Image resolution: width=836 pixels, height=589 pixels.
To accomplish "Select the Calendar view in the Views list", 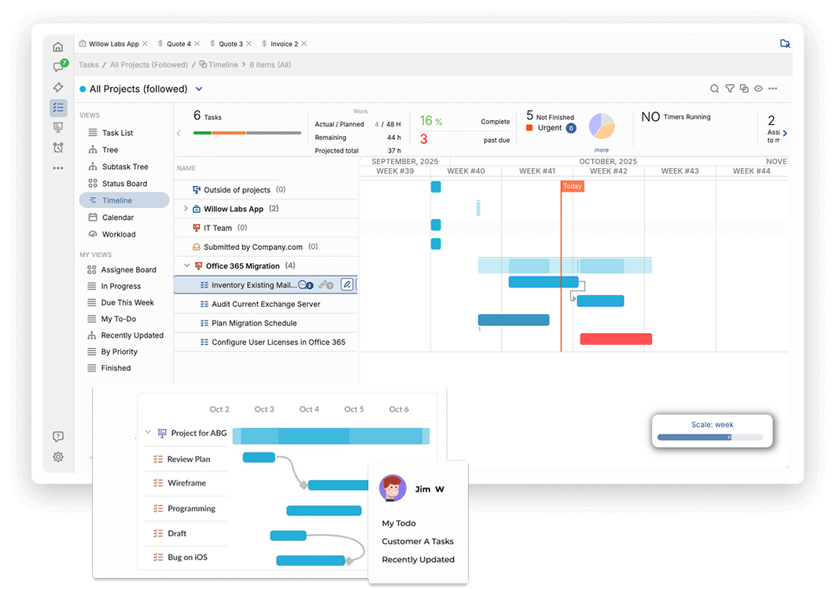I will pyautogui.click(x=119, y=217).
